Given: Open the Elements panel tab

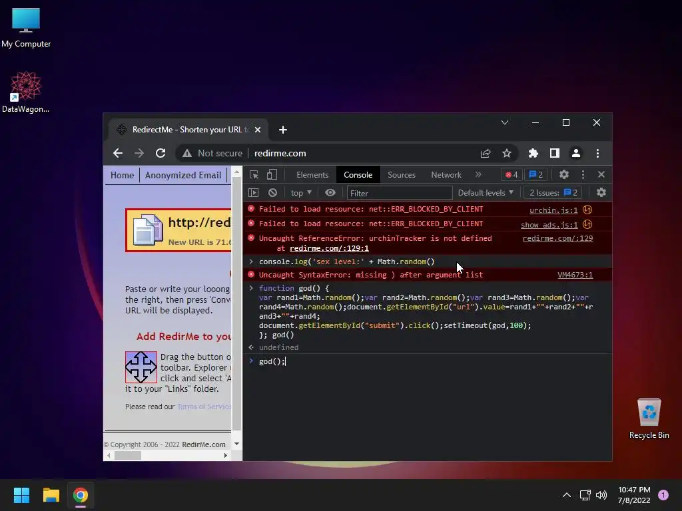Looking at the screenshot, I should click(312, 175).
